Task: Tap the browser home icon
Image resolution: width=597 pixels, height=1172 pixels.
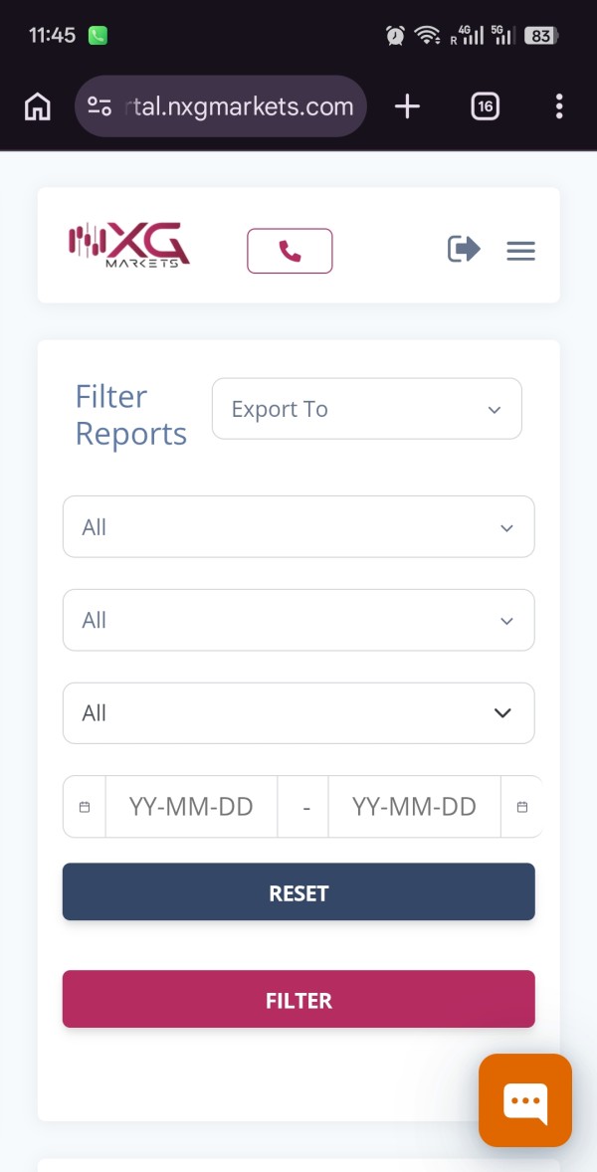Action: (38, 106)
